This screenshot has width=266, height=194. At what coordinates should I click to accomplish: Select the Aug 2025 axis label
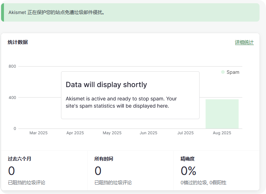(x=222, y=133)
